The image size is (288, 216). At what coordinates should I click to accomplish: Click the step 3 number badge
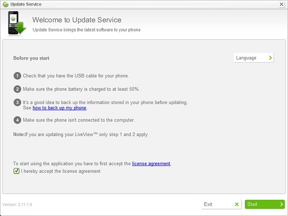click(x=17, y=103)
